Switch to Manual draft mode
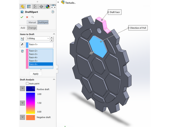The height and width of the screenshot is (127, 169). [32, 22]
